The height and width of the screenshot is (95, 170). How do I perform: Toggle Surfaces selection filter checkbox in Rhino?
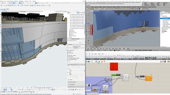[x=156, y=3]
